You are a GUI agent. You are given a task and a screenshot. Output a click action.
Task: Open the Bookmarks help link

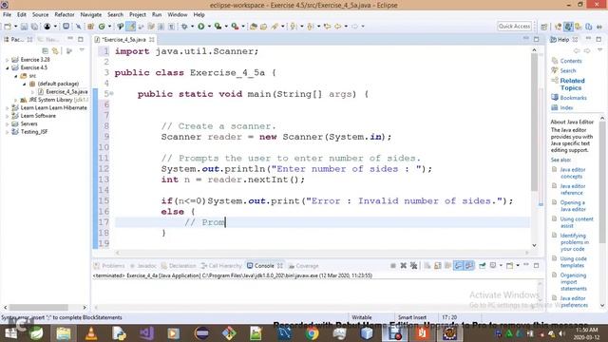click(573, 98)
